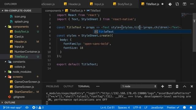This screenshot has width=196, height=110.
Task: Collapse the screens folder
Action: click(x=18, y=77)
